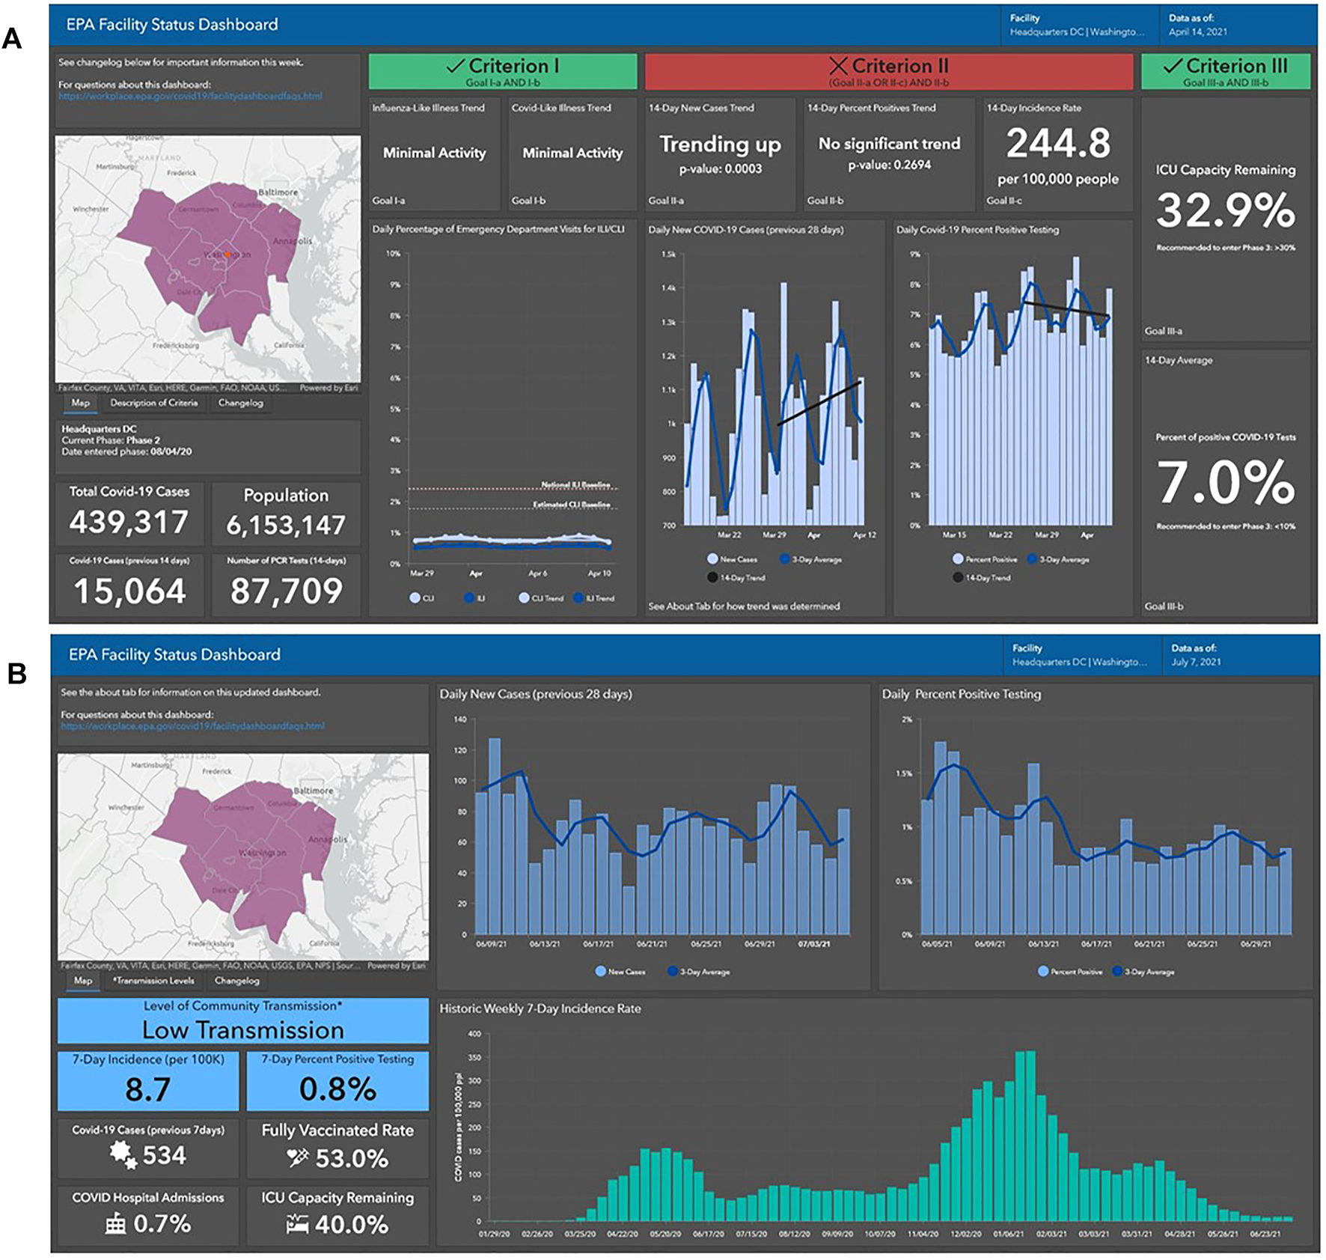Click 3-Day Average swatch under April percent positive chart
The width and height of the screenshot is (1326, 1260).
tap(1033, 559)
